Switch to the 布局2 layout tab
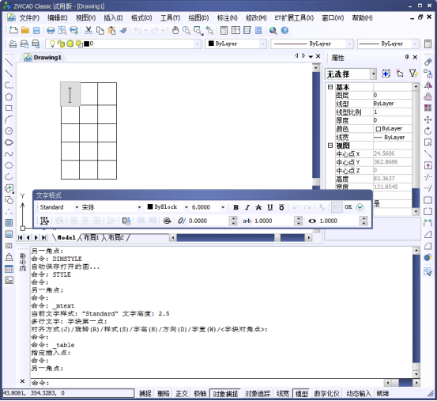 tap(116, 237)
